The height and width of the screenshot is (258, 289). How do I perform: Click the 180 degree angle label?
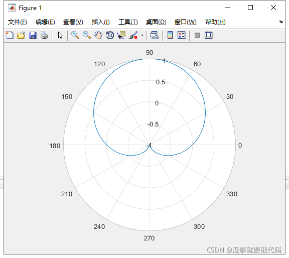tap(55, 146)
